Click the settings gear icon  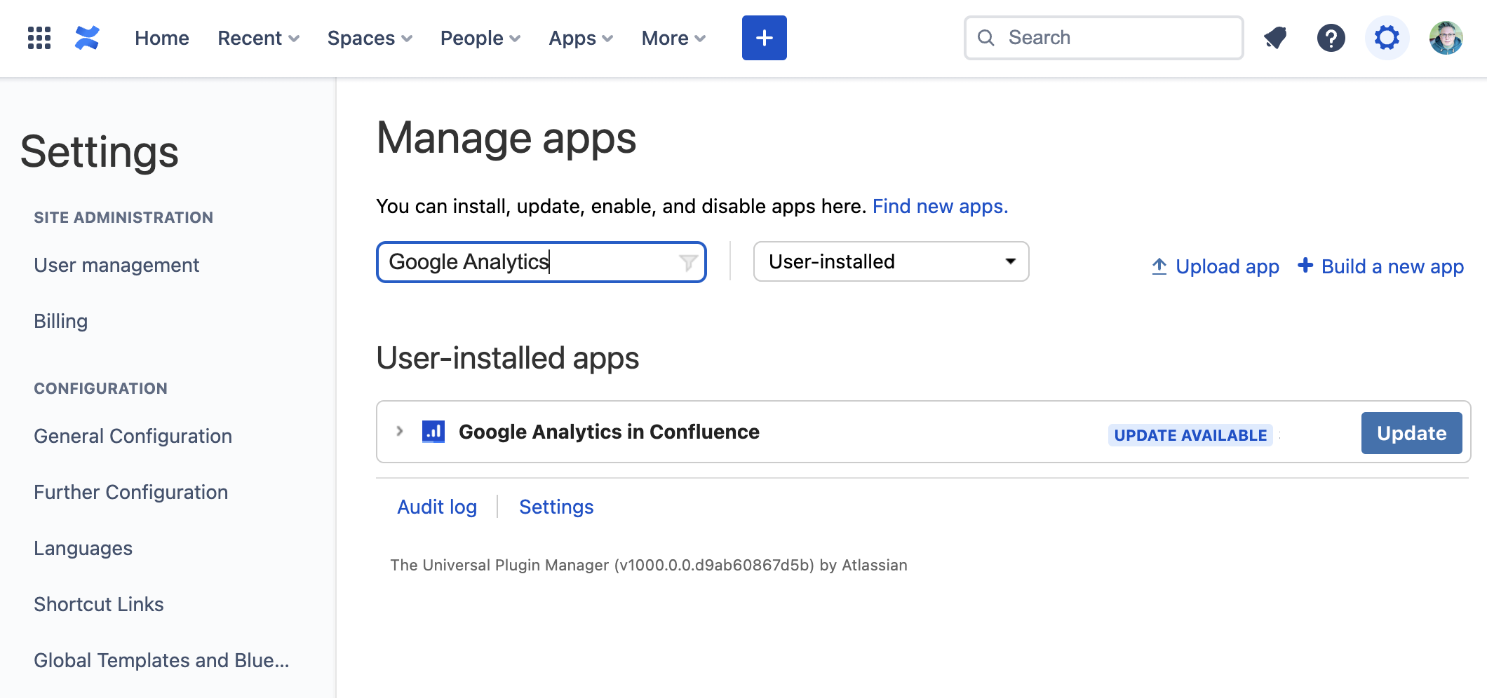[x=1387, y=38]
